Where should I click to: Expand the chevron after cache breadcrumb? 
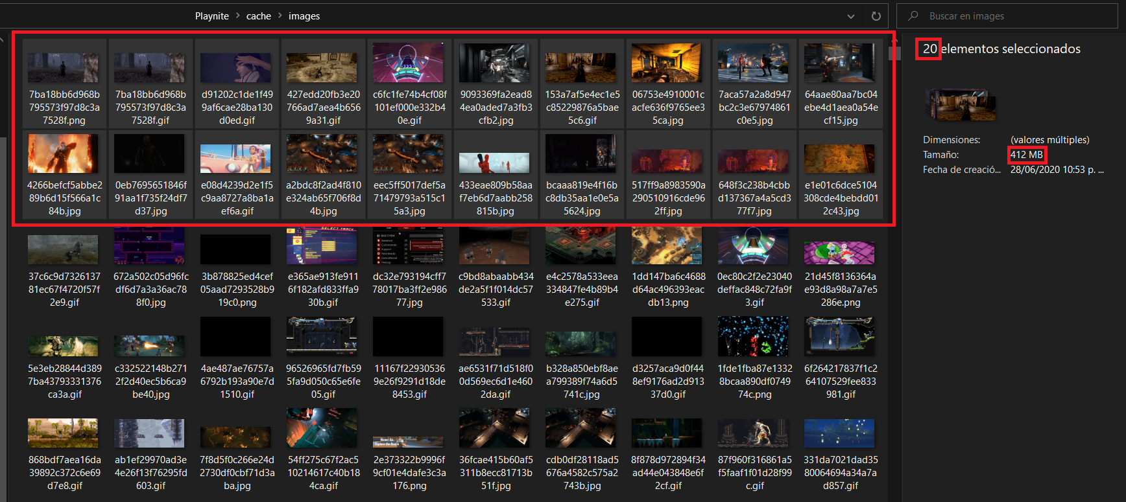[280, 16]
